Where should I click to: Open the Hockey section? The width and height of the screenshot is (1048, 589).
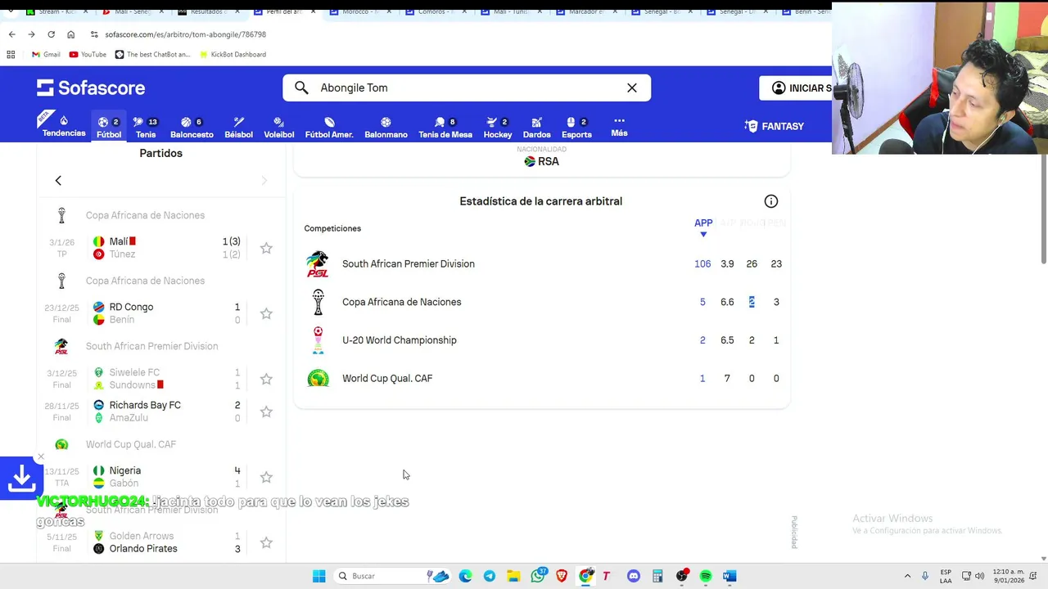(x=498, y=127)
